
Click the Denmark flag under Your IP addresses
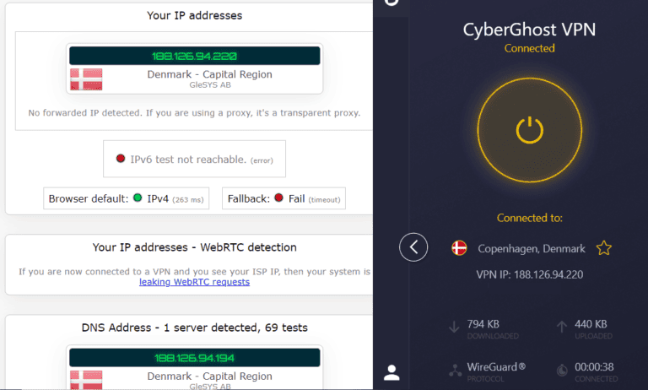[86, 79]
